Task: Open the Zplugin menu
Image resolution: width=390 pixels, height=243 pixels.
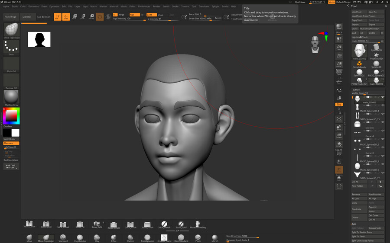Action: [x=215, y=6]
